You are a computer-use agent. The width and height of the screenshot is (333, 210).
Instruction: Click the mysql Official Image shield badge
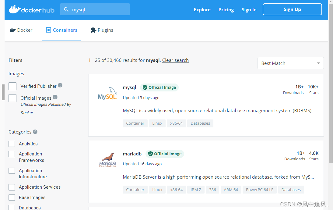pos(159,87)
